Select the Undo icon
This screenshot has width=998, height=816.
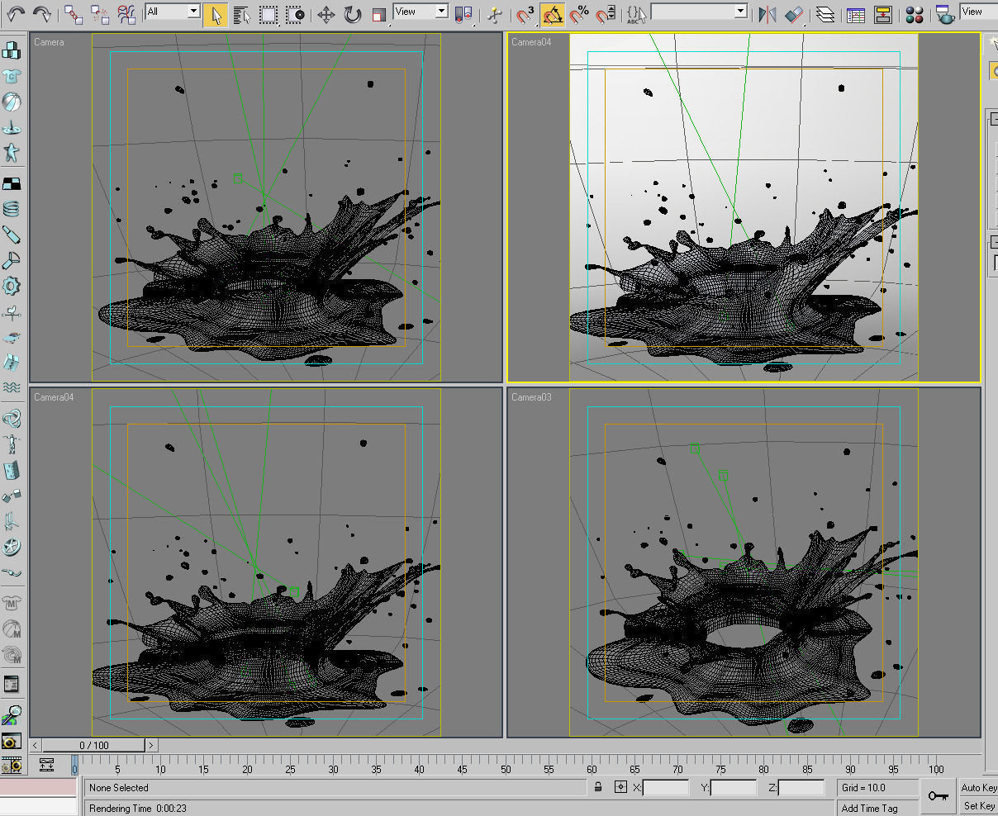(17, 12)
